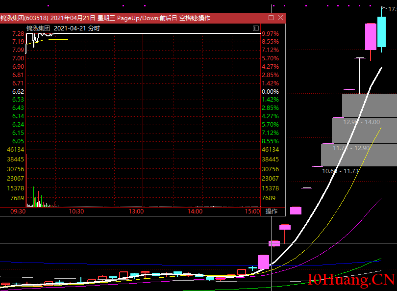
Task: Open the 10Huang.CN watermark link
Action: click(x=351, y=280)
